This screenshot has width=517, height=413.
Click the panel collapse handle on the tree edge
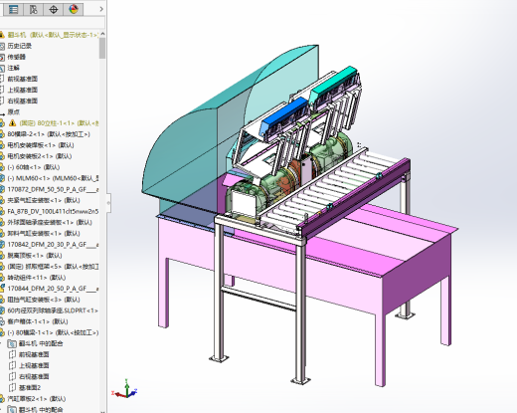pyautogui.click(x=108, y=202)
